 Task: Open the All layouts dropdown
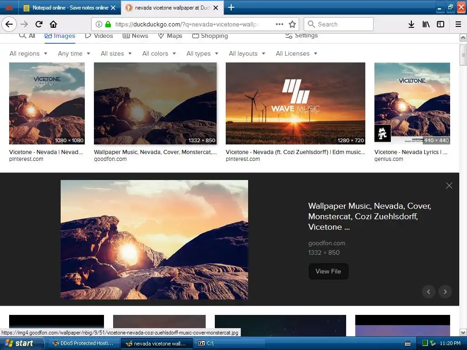click(247, 54)
